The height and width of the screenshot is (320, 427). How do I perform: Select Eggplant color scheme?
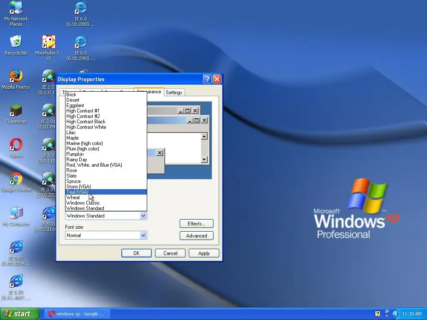(106, 105)
